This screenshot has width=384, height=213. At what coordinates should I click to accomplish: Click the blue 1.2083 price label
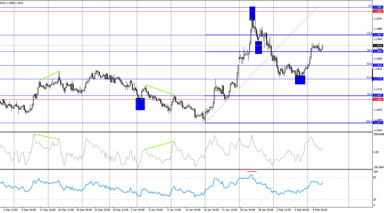(x=378, y=8)
